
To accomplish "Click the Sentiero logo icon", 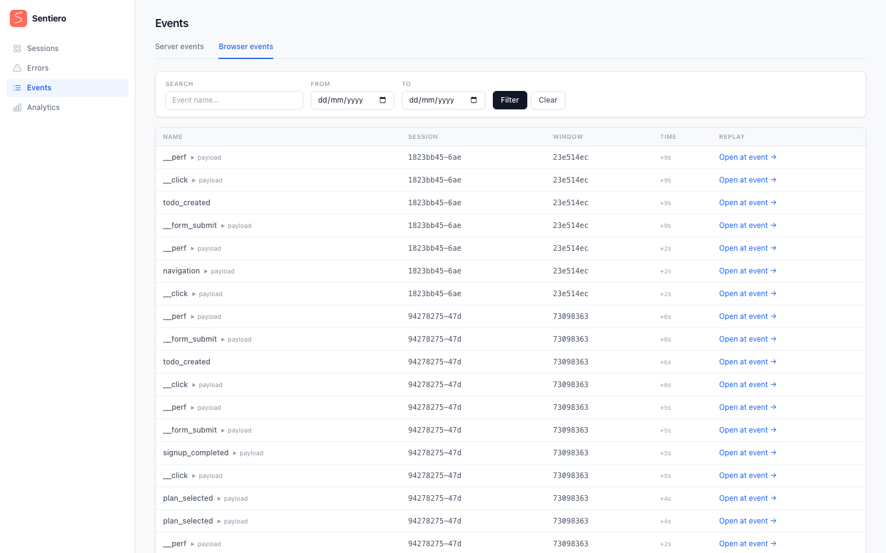I will coord(18,18).
